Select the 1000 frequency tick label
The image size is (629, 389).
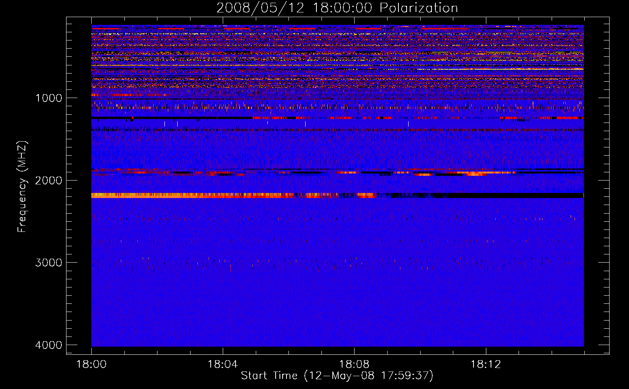49,98
